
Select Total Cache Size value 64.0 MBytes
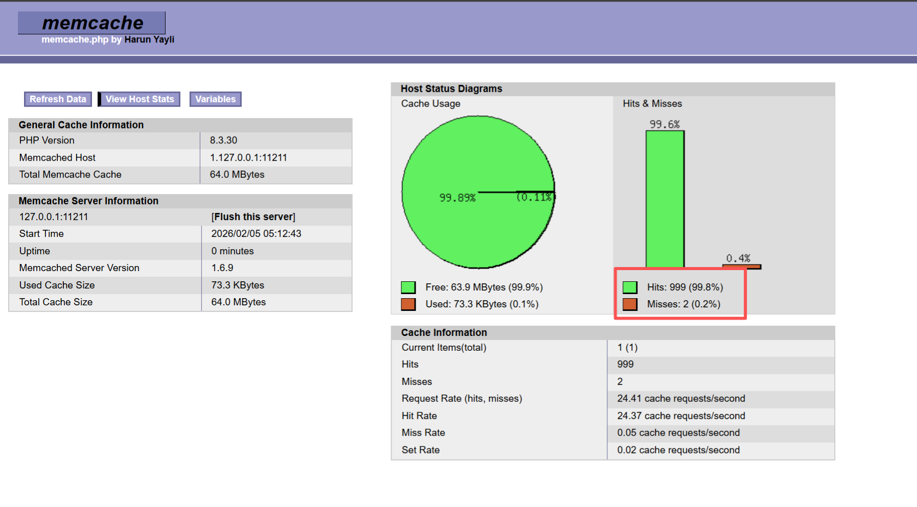[x=239, y=302]
